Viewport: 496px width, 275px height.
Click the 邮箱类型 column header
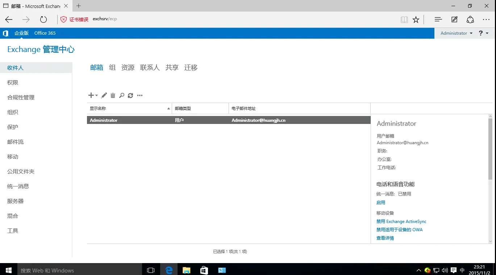pyautogui.click(x=200, y=108)
